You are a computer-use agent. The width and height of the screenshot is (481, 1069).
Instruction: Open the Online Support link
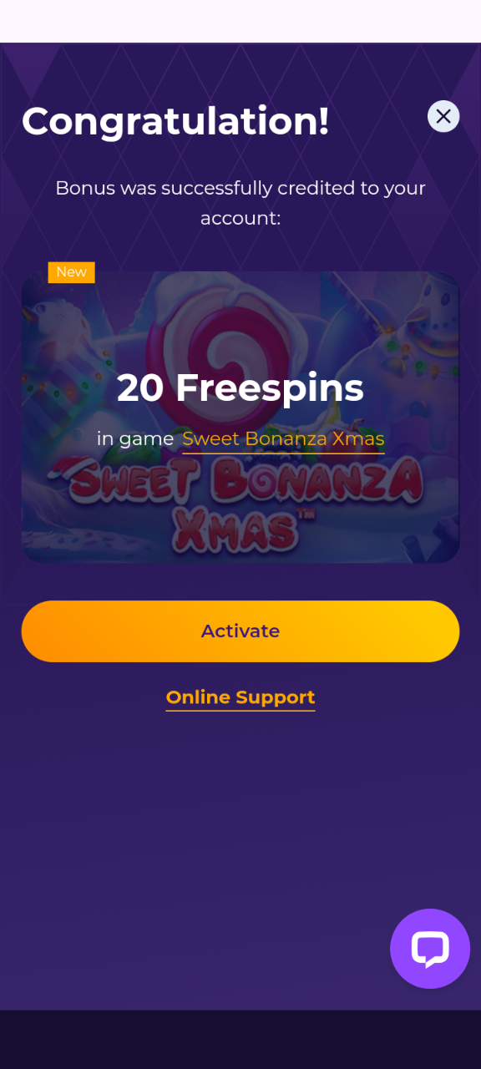(x=240, y=697)
